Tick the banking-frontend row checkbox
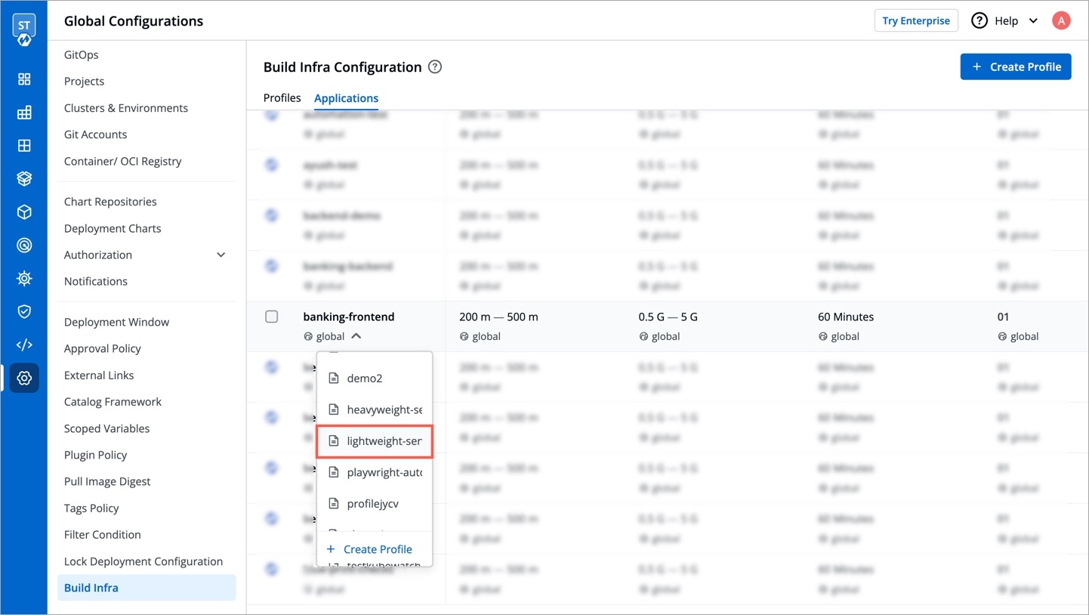 point(272,317)
